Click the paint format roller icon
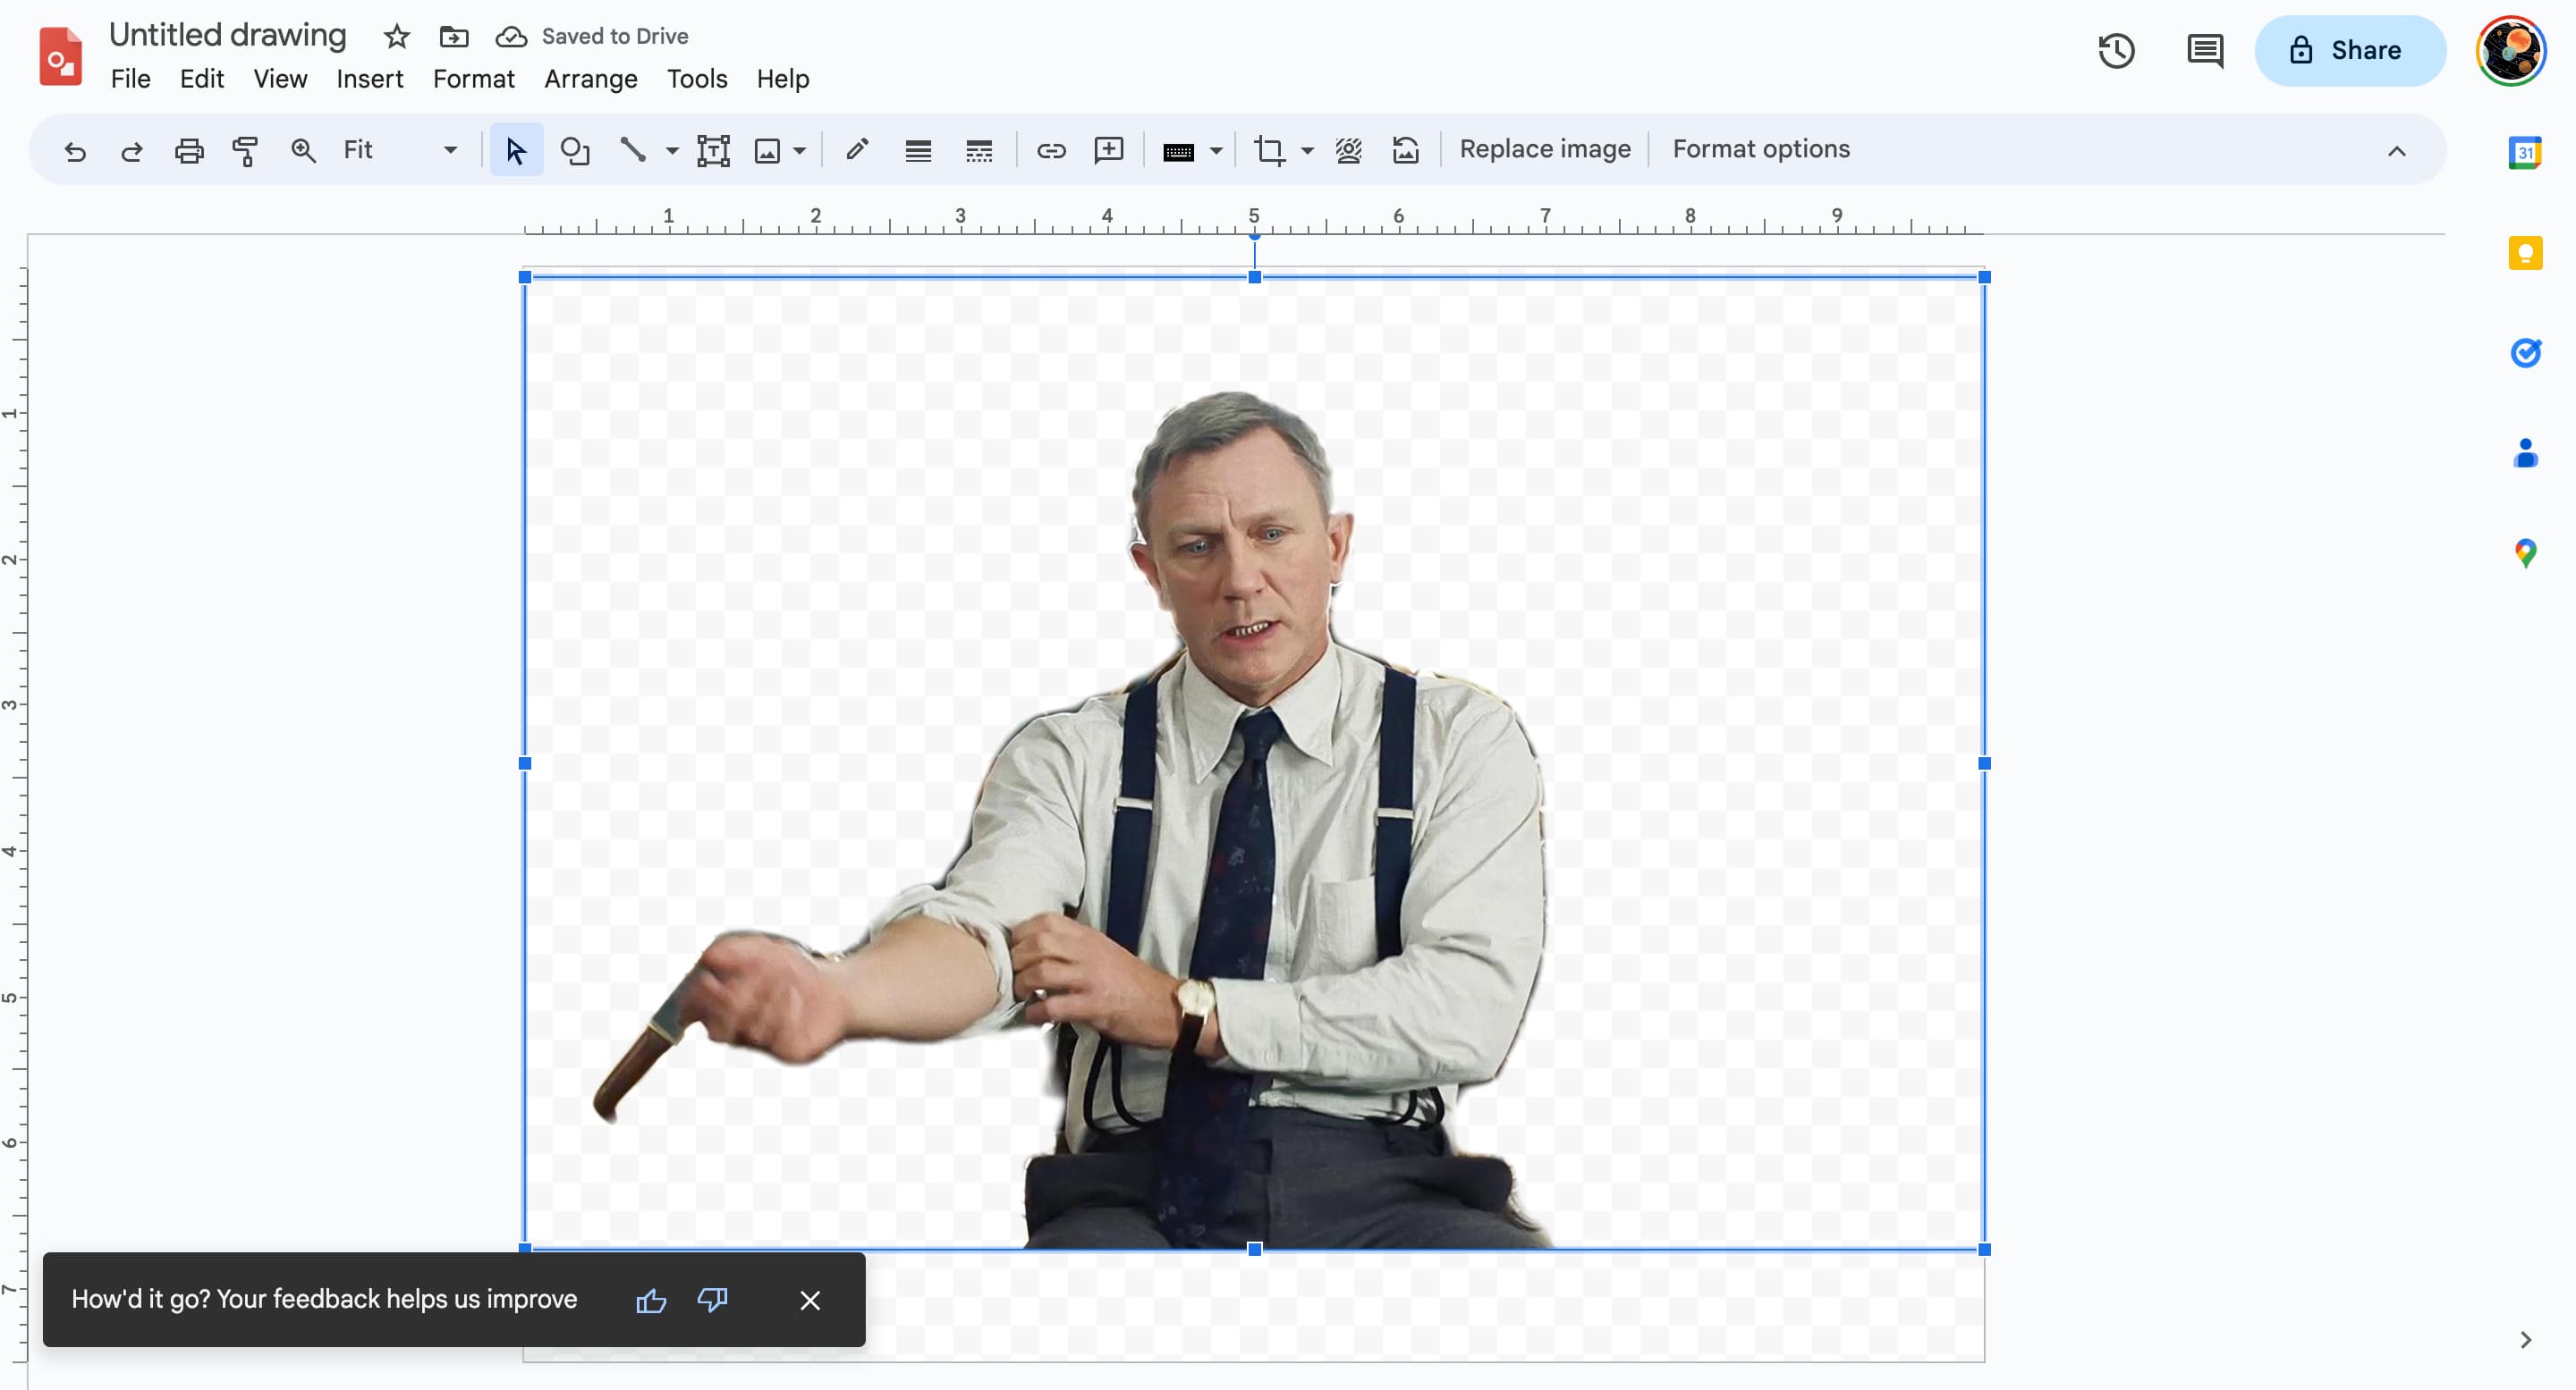This screenshot has height=1390, width=2576. [245, 151]
